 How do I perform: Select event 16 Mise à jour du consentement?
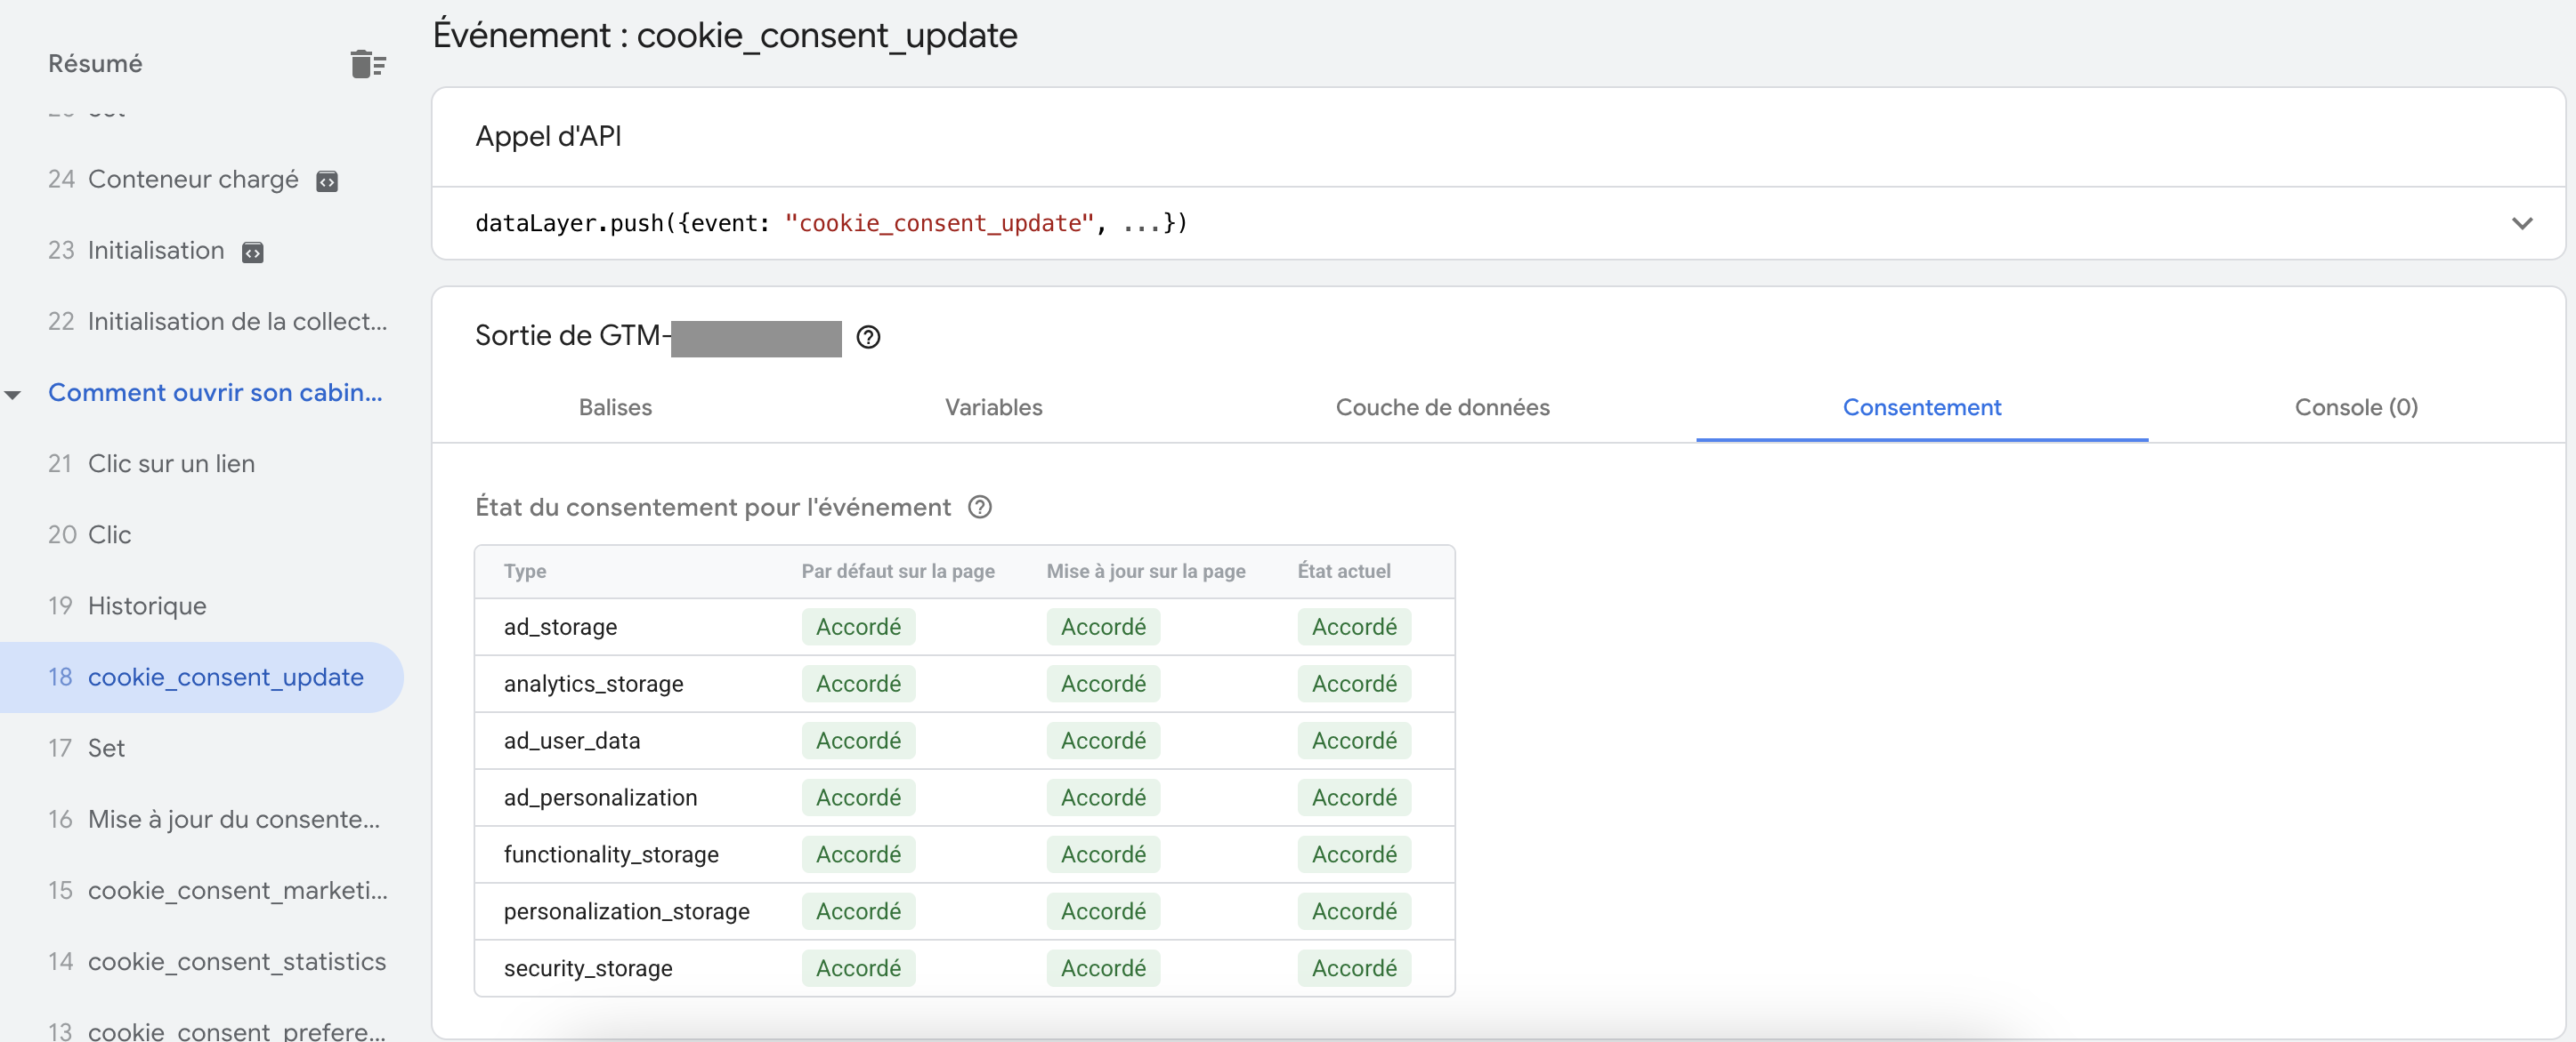click(232, 819)
